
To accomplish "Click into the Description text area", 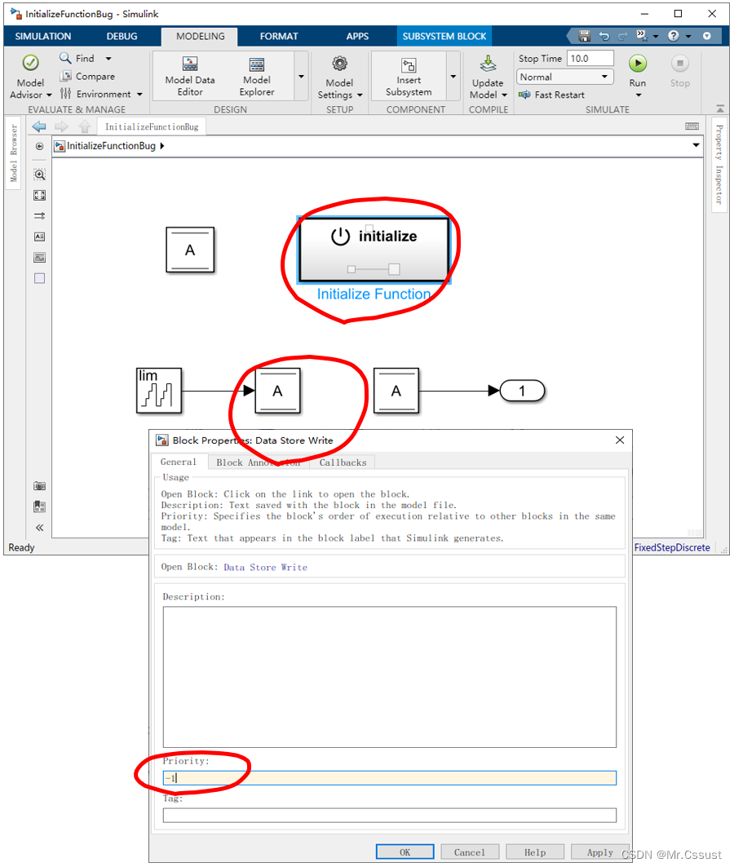I will point(389,677).
